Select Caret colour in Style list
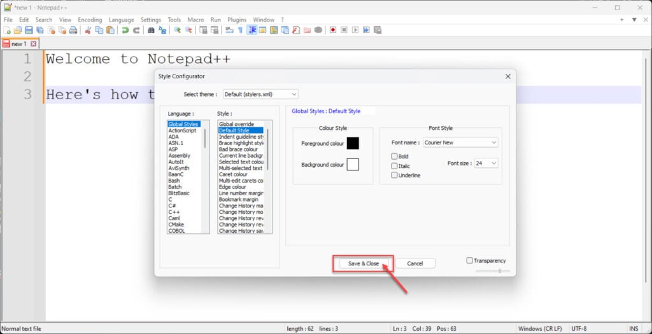Screen dimensions: 652x334 click(233, 174)
